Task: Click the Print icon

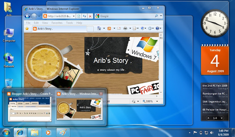Action: click(x=125, y=28)
